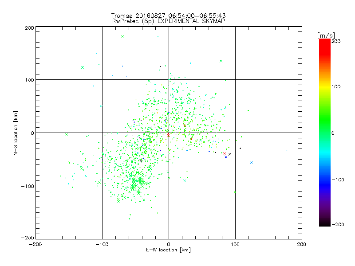The height and width of the screenshot is (266, 355).
Task: Click the red section of the colorbar
Action: tap(325, 47)
